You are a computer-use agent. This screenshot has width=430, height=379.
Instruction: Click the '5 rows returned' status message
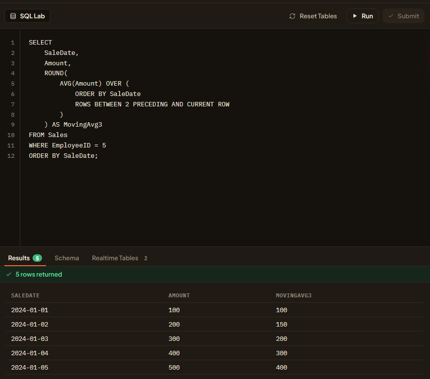click(x=39, y=274)
